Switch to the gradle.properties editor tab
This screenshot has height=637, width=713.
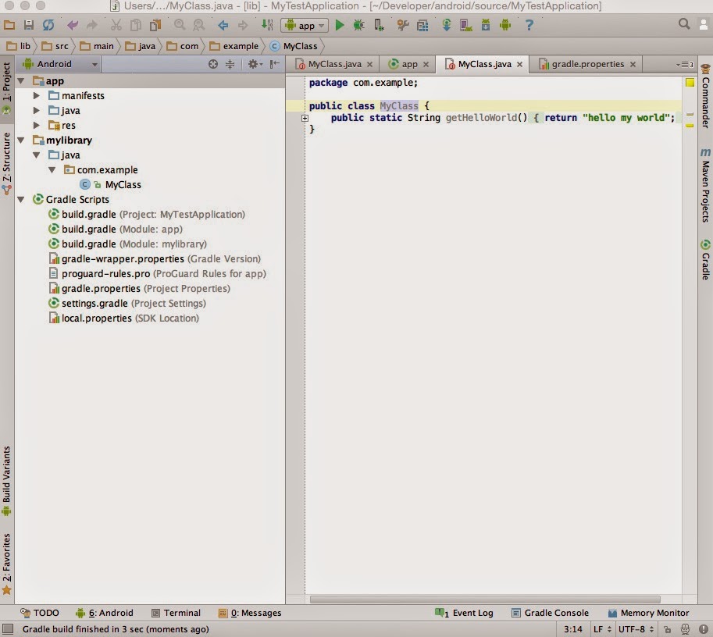[587, 64]
